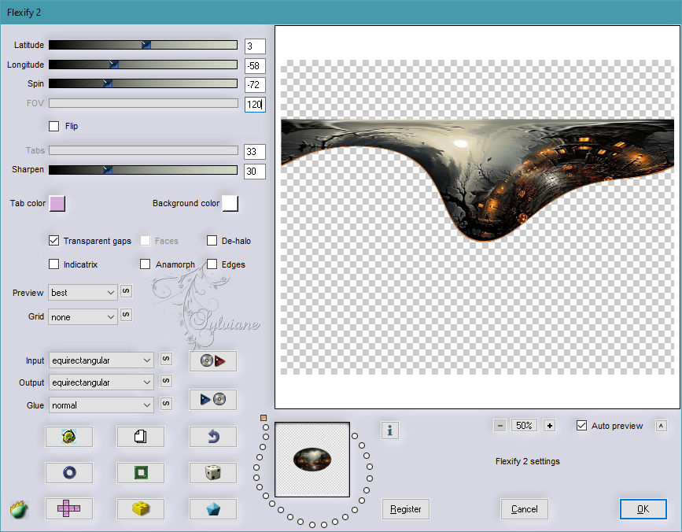Click the green face preset icon button
The height and width of the screenshot is (532, 682).
click(x=69, y=436)
